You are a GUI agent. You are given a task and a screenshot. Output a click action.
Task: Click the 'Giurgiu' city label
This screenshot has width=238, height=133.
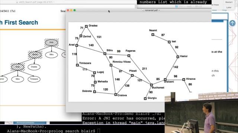(152, 98)
